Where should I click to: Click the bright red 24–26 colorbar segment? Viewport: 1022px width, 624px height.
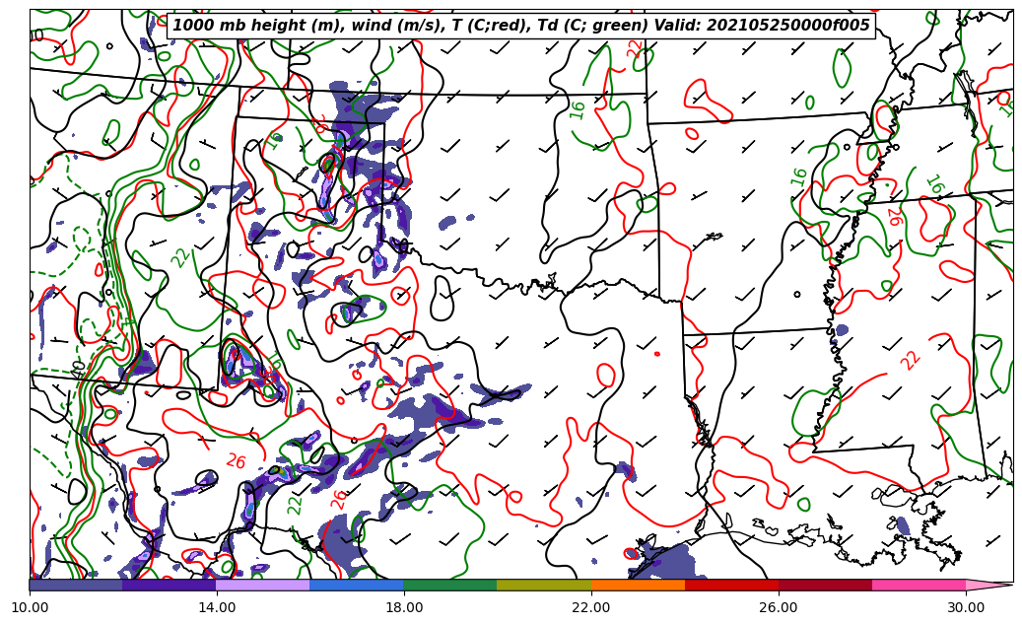731,585
